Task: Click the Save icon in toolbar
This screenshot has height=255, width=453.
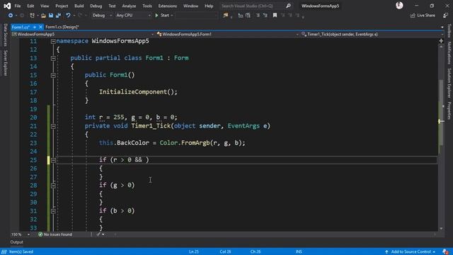Action: point(51,16)
